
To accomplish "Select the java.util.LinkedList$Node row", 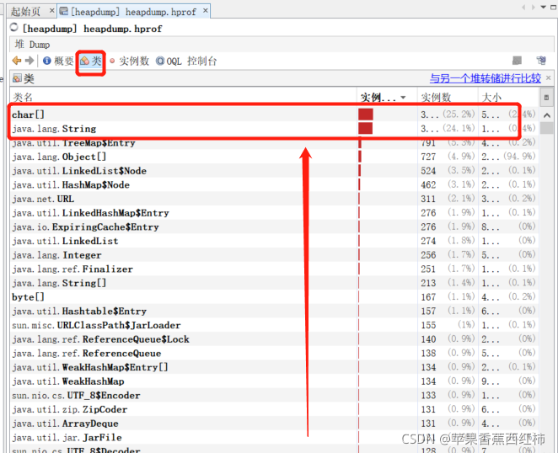I will [274, 171].
